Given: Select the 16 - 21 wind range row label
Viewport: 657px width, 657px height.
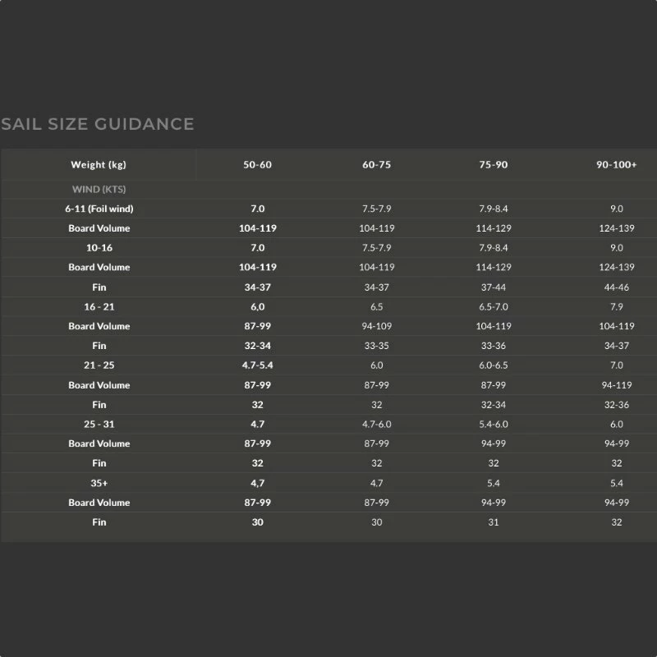Looking at the screenshot, I should pyautogui.click(x=99, y=306).
